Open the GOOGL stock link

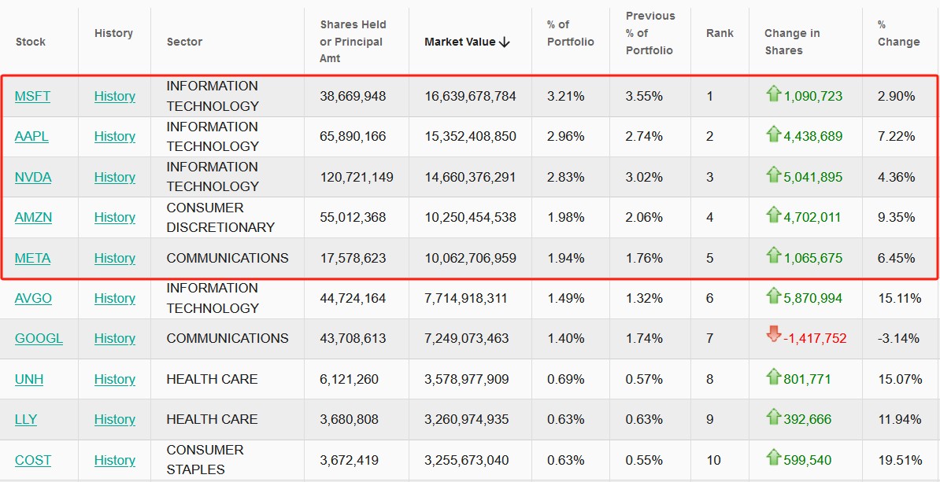click(x=39, y=338)
